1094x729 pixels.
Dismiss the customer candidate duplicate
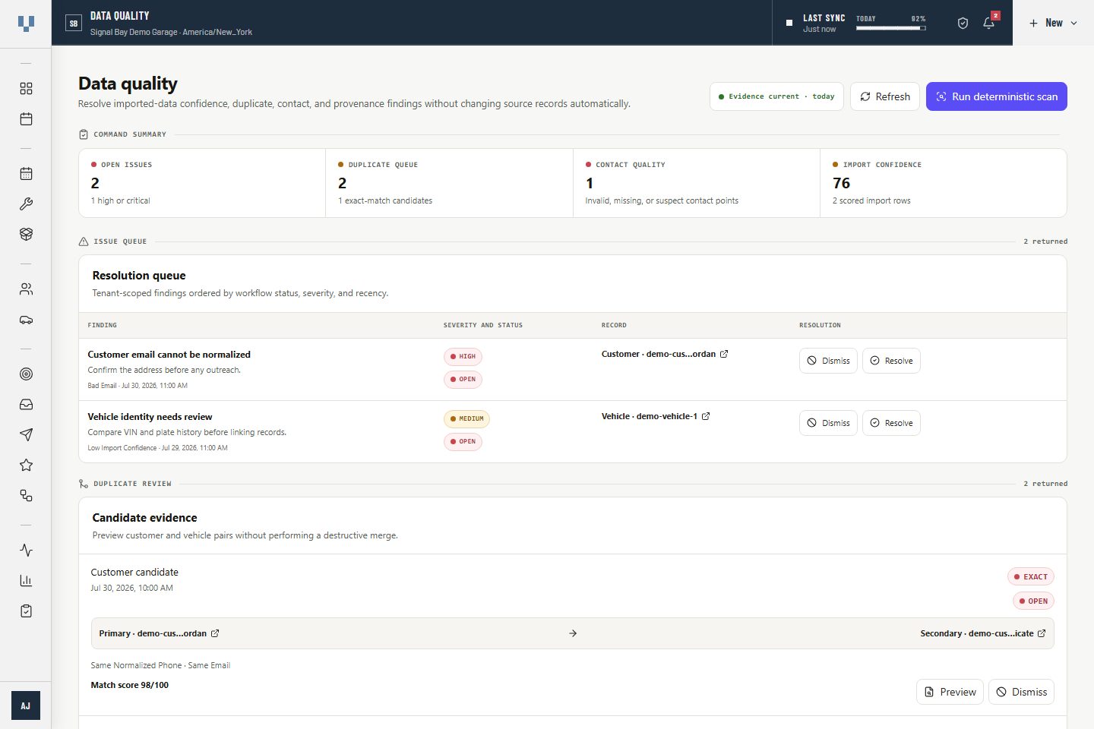pos(1021,692)
